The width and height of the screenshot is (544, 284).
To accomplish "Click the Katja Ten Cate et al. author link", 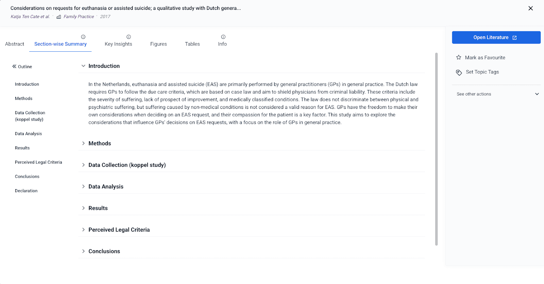I will coord(30,16).
